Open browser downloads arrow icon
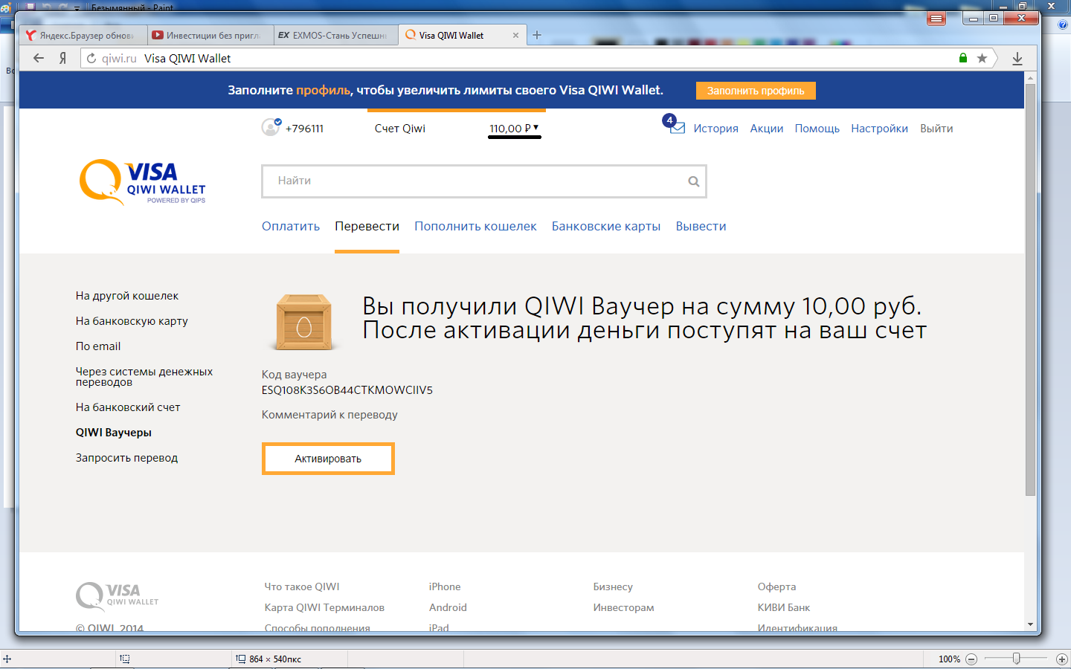The image size is (1071, 669). point(1017,58)
